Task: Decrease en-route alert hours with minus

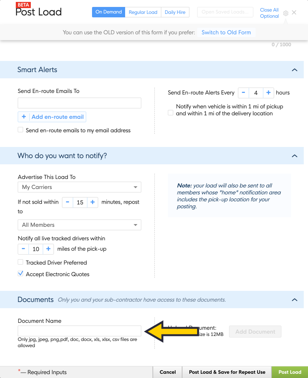Action: (243, 93)
